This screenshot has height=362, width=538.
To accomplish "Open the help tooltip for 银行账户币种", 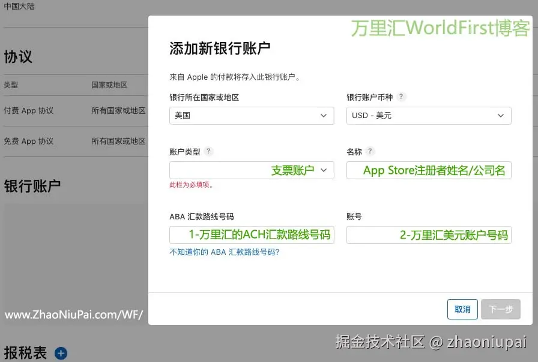I will (x=401, y=96).
